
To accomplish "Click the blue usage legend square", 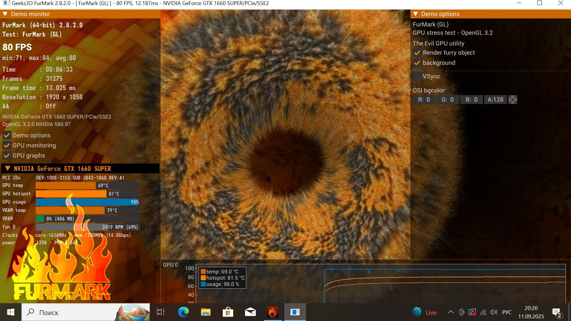I will pos(203,284).
